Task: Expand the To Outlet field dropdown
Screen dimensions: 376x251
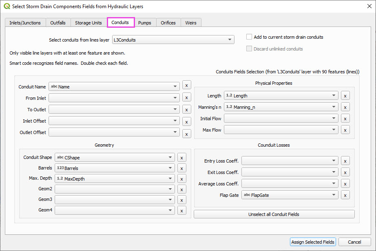Action: point(114,109)
